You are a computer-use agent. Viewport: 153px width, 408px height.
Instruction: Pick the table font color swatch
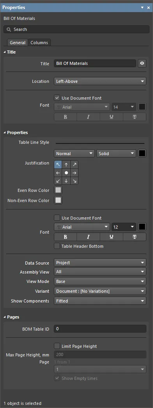pos(142,227)
